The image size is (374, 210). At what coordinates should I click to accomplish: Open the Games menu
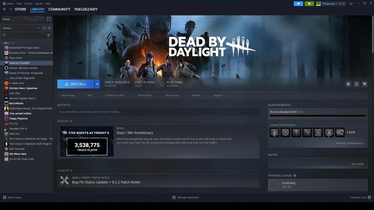(39, 3)
